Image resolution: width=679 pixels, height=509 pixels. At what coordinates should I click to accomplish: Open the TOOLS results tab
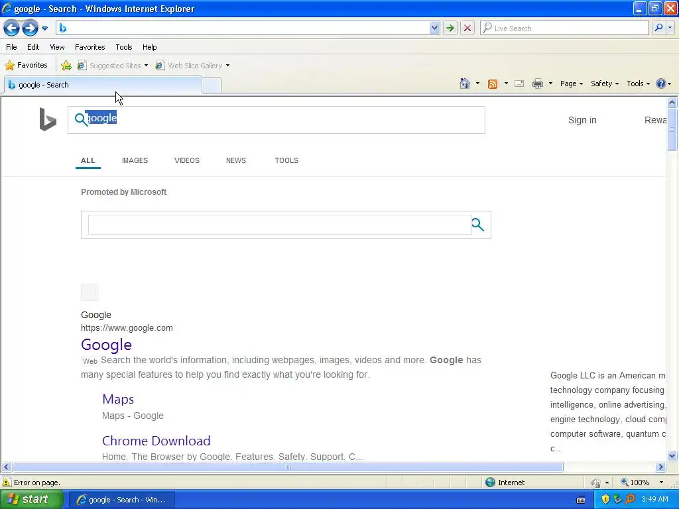[286, 160]
